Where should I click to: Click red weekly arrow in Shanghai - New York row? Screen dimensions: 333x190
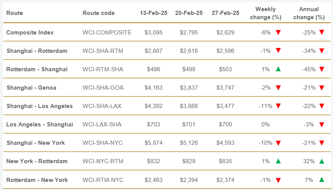(x=278, y=143)
